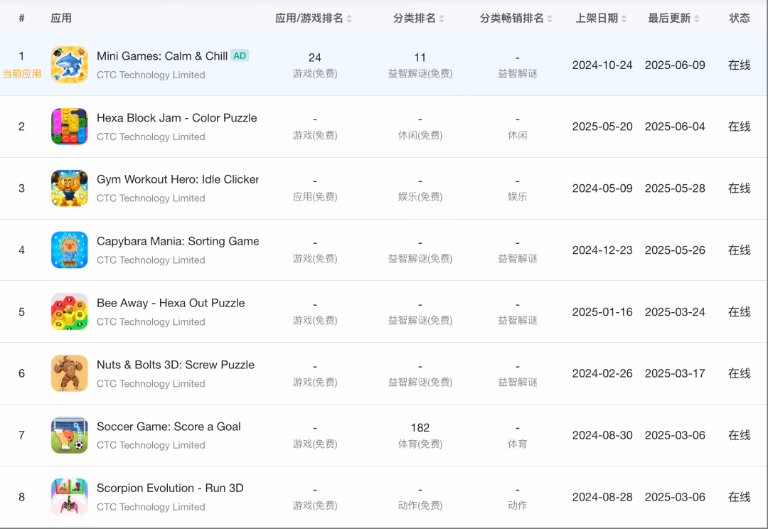Click category rank 182 for Soccer Game

tap(420, 427)
